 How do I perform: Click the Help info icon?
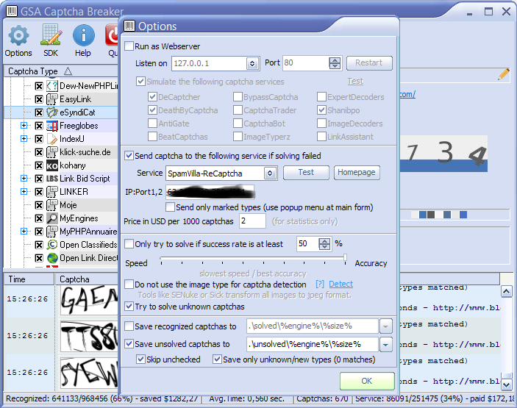point(83,35)
